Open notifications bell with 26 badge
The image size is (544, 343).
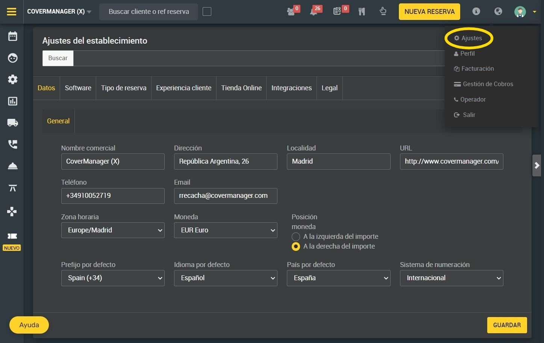click(x=314, y=12)
